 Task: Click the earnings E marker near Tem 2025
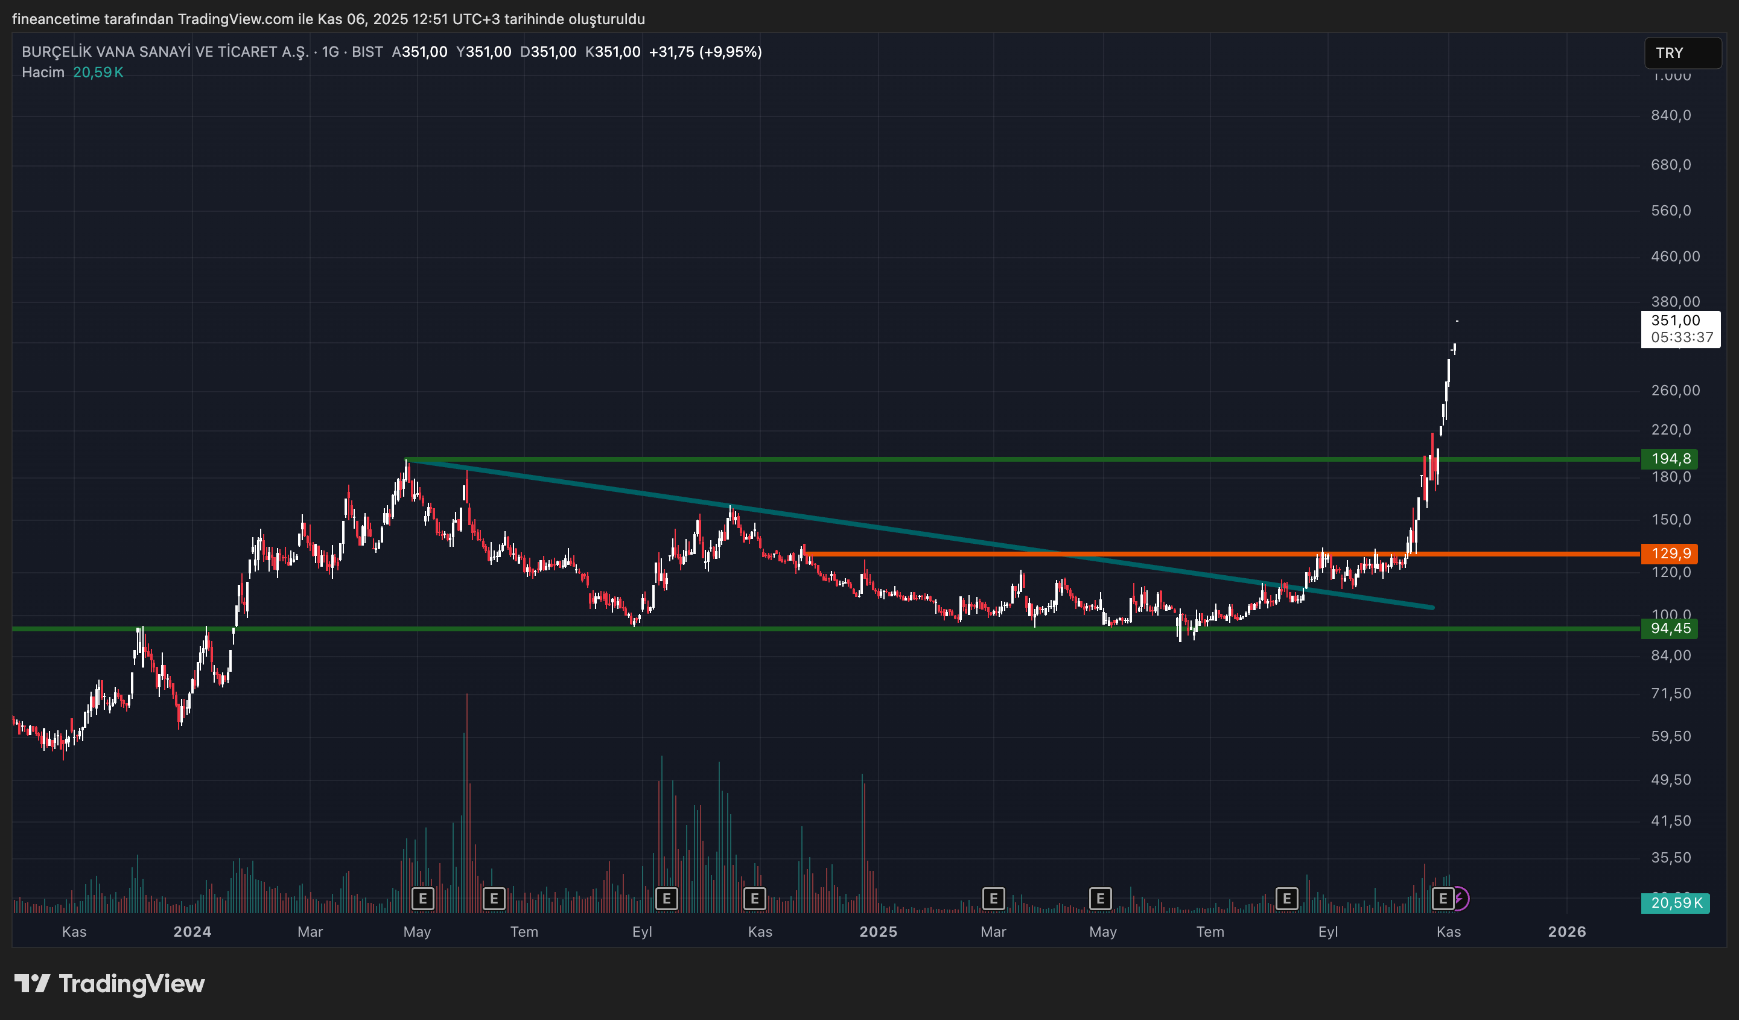[1286, 899]
